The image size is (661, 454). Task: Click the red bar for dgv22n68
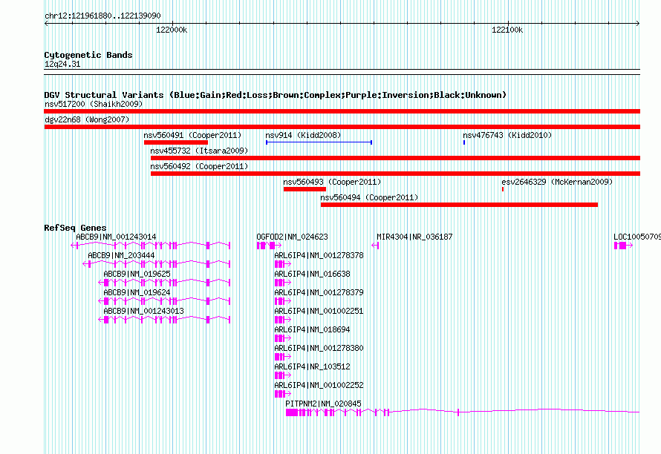342,127
